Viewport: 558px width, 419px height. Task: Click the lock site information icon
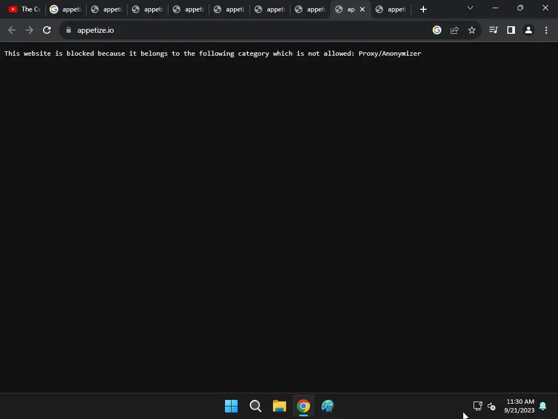tap(69, 31)
